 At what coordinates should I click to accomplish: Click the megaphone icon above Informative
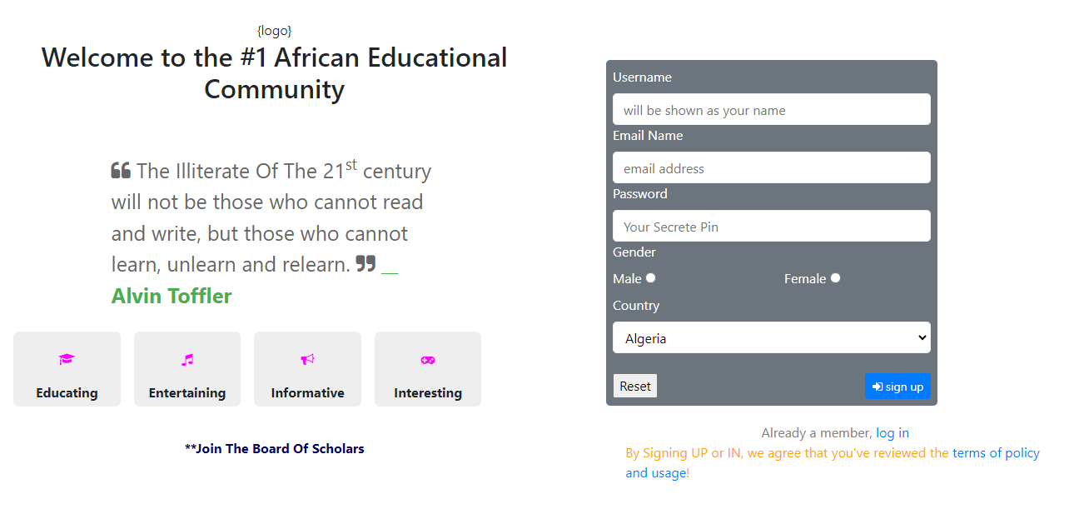click(x=307, y=360)
